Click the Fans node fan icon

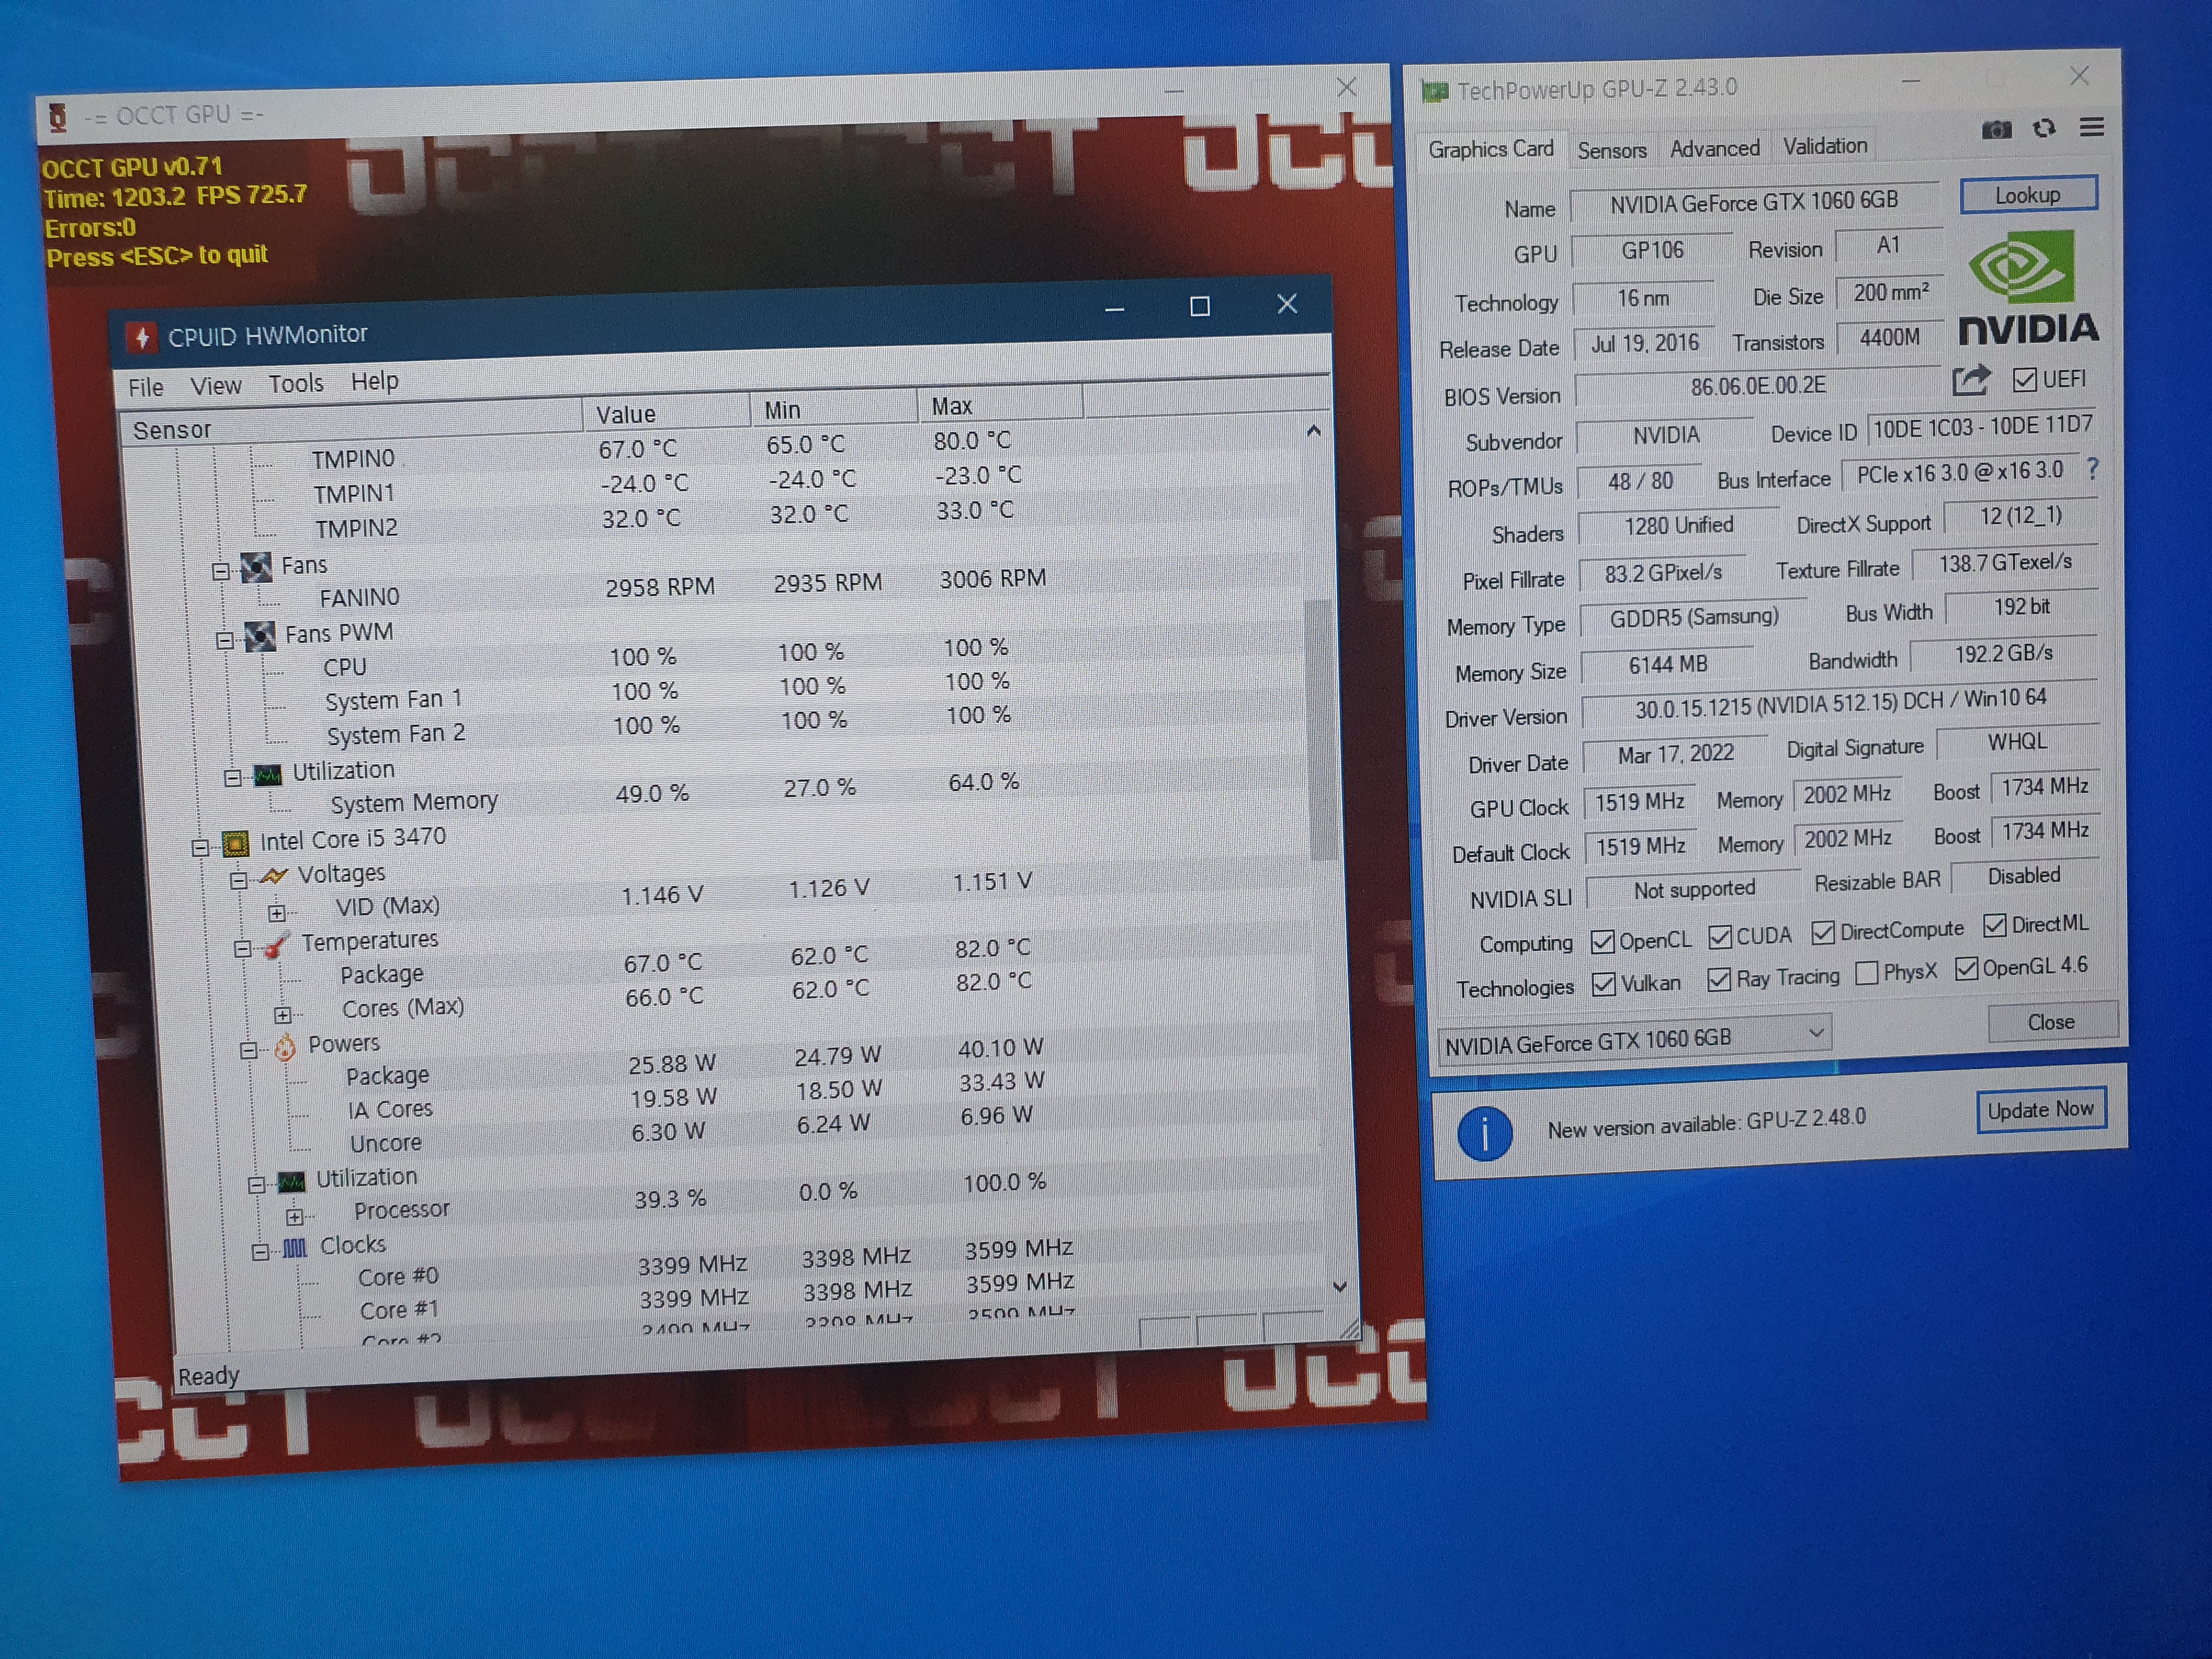[x=256, y=567]
